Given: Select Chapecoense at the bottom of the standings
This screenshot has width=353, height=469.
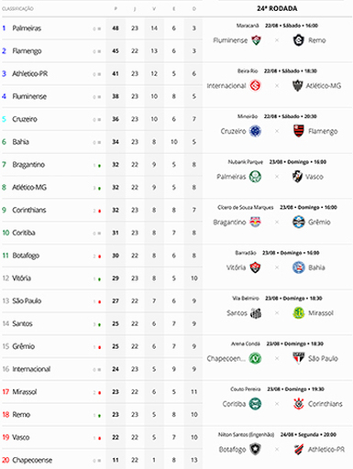Looking at the screenshot, I should click(x=32, y=460).
